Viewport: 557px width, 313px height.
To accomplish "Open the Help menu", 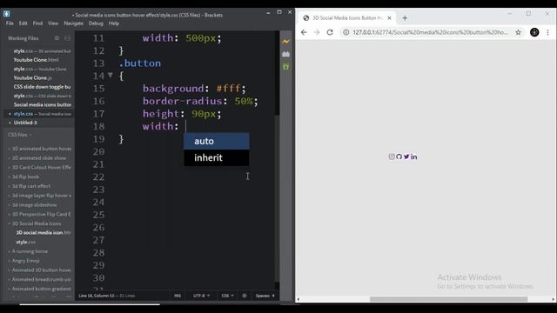I will click(114, 23).
